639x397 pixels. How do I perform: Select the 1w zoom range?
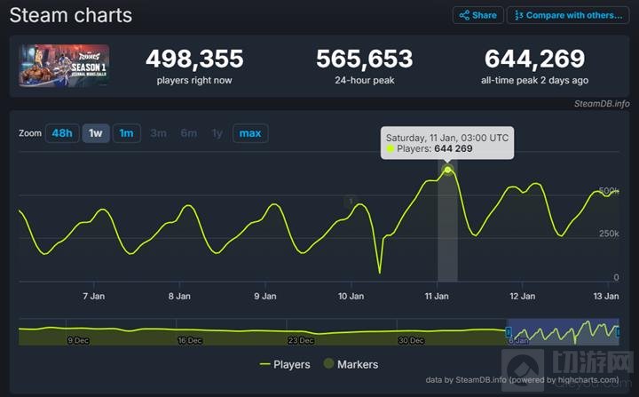pyautogui.click(x=96, y=133)
